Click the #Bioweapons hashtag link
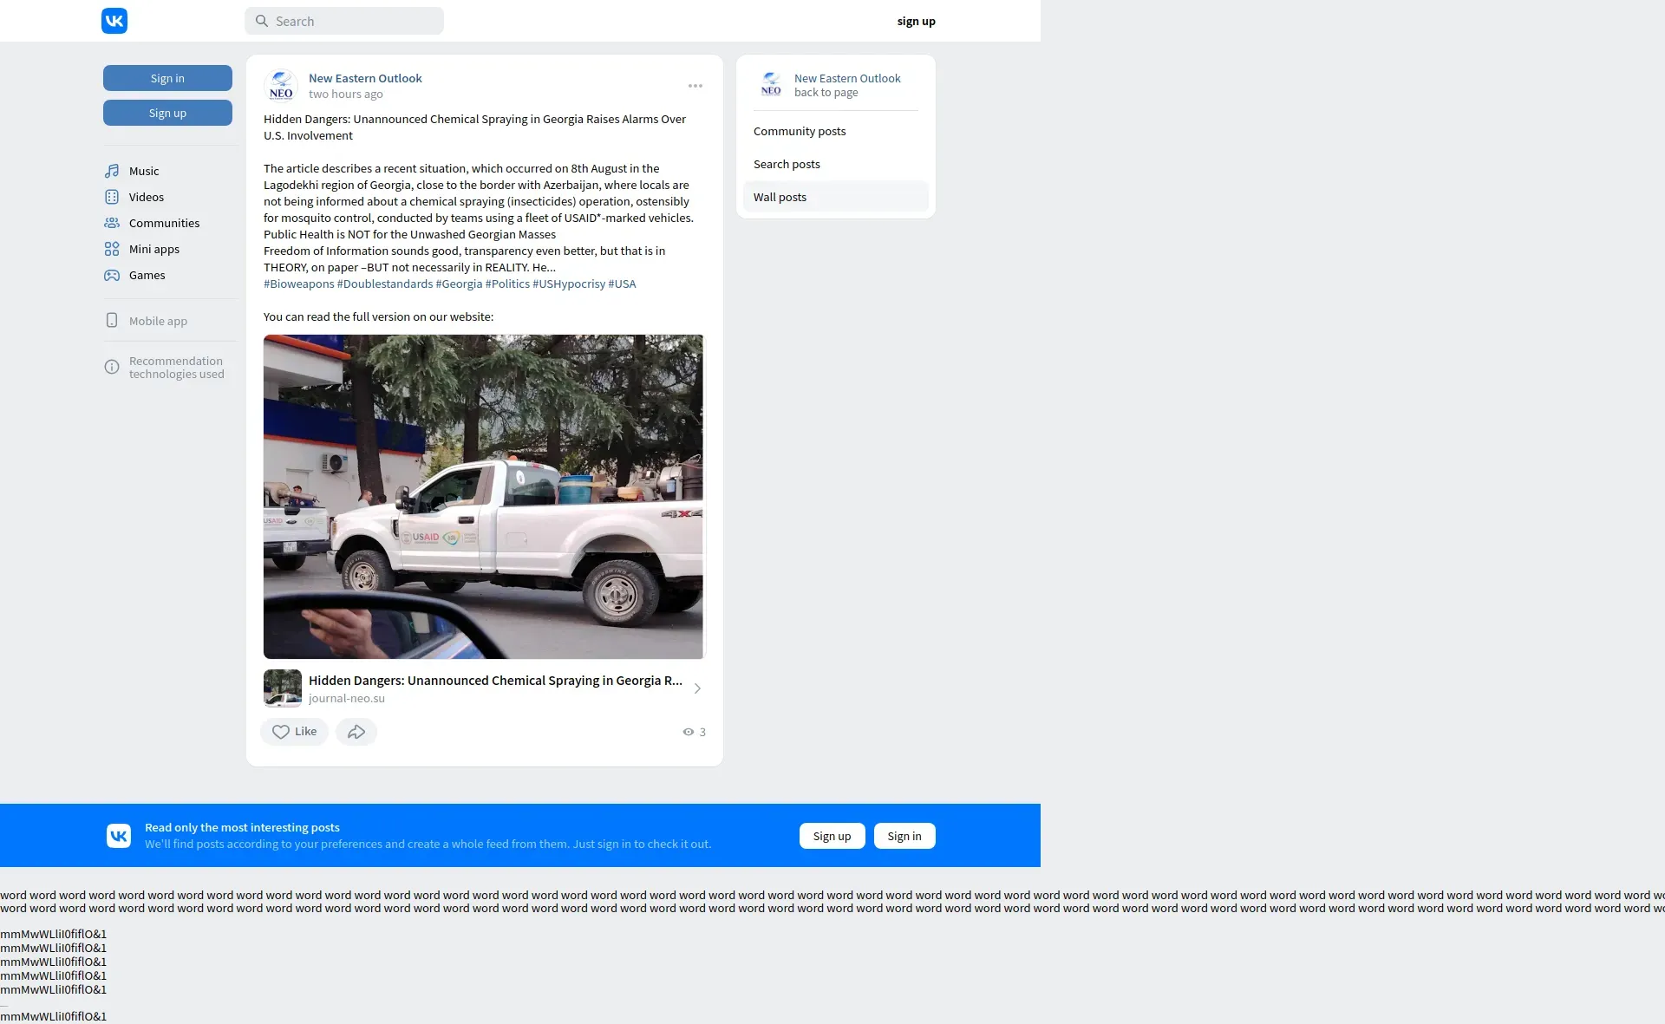 click(x=298, y=284)
